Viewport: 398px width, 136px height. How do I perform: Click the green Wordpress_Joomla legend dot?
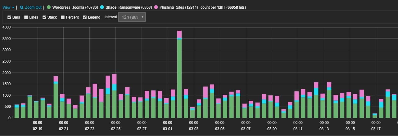click(x=49, y=7)
